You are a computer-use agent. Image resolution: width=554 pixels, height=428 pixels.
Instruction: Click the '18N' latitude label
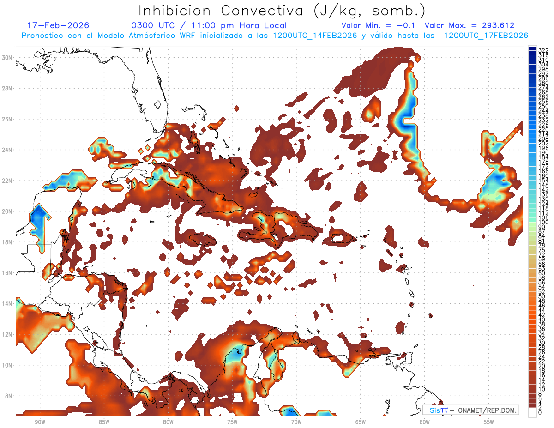click(x=7, y=242)
